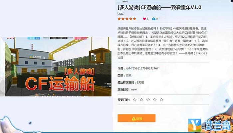Click the warning triangle on the 举报 button
The width and height of the screenshot is (233, 133).
pyautogui.click(x=133, y=118)
